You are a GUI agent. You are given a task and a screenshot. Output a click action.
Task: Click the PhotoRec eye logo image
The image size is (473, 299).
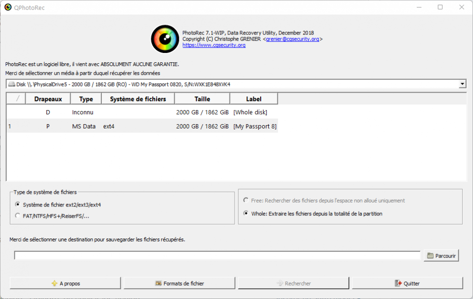(x=165, y=39)
